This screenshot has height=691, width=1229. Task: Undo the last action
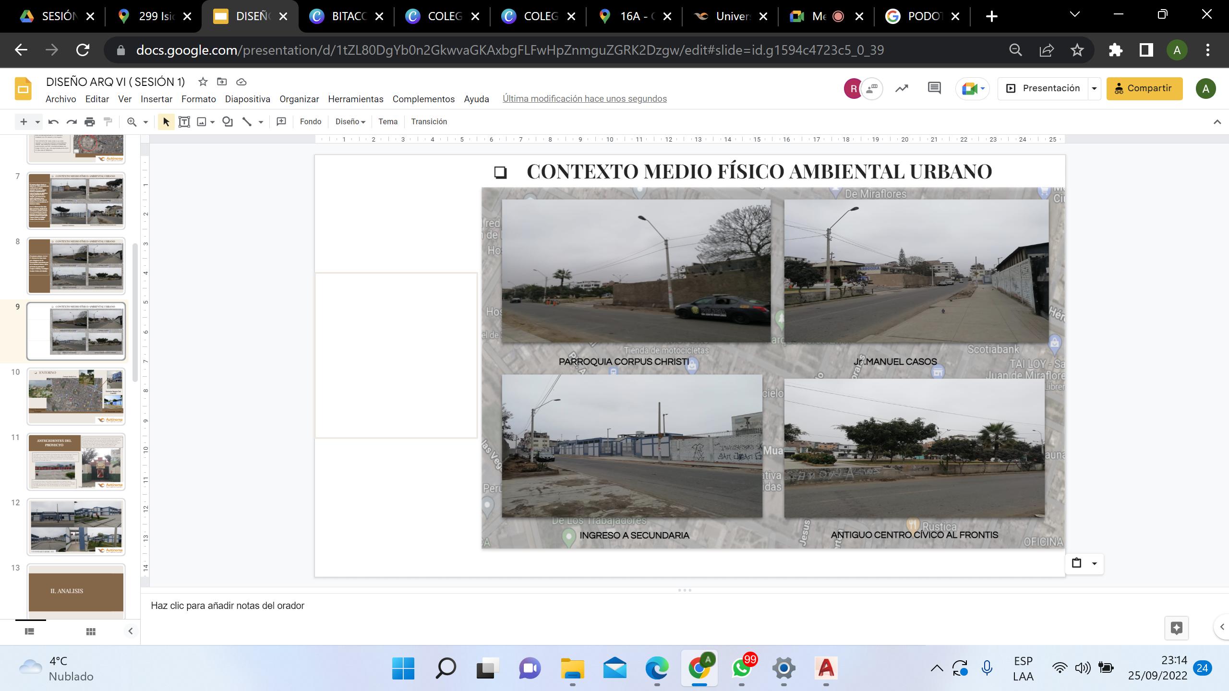[x=53, y=122]
